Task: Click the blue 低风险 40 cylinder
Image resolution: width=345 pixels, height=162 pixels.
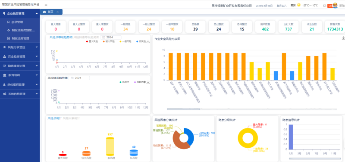Action: (x=134, y=153)
